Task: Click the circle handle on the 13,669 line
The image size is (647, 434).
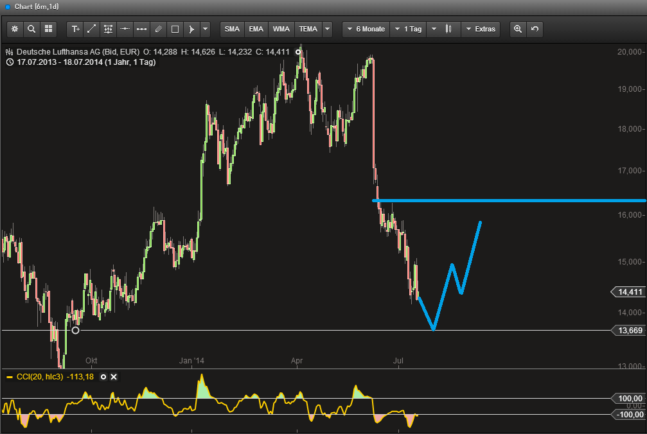Action: click(x=75, y=330)
